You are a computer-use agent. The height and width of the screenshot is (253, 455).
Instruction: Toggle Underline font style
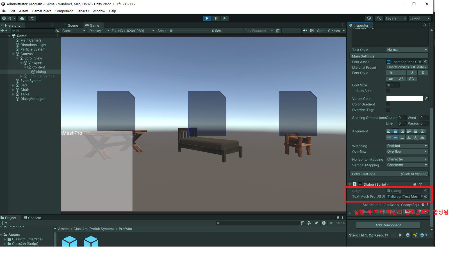click(412, 73)
